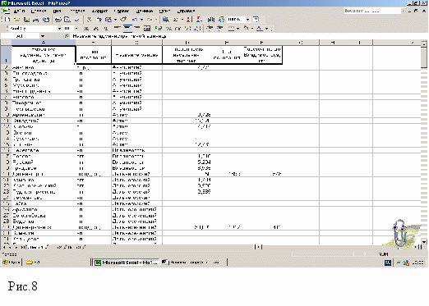Open the Файл menu
Image resolution: width=429 pixels, height=306 pixels.
pyautogui.click(x=19, y=11)
